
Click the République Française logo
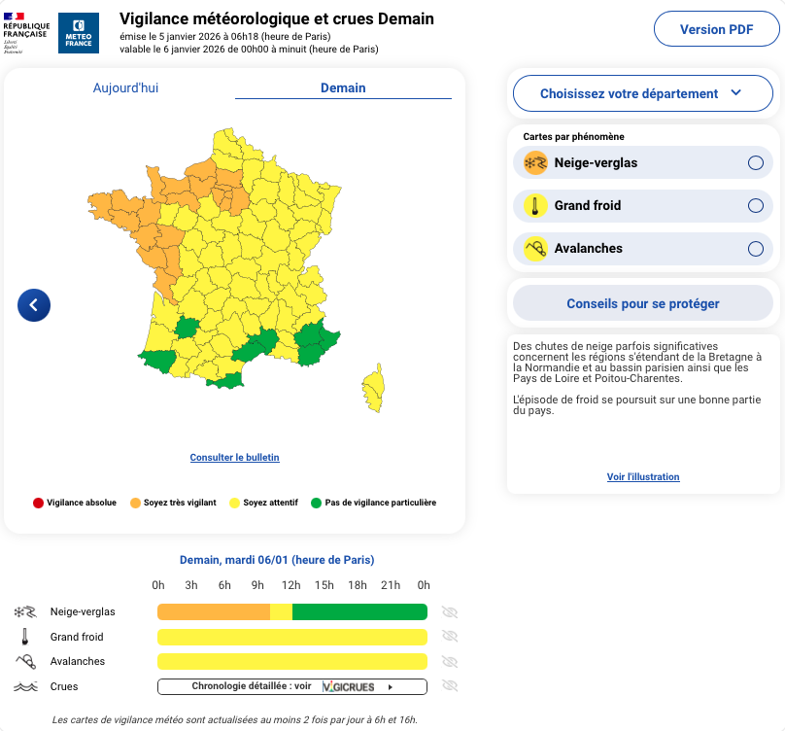[x=26, y=32]
